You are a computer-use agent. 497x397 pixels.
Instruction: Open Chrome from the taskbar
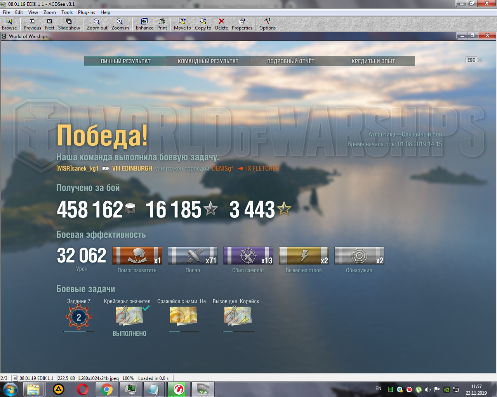tap(107, 389)
